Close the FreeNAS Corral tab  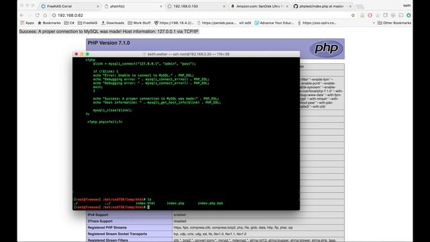tap(98, 6)
